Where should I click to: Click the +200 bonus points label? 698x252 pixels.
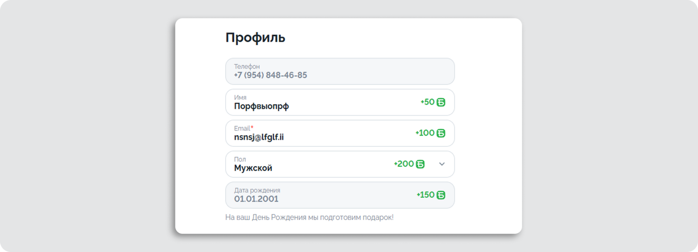(404, 164)
